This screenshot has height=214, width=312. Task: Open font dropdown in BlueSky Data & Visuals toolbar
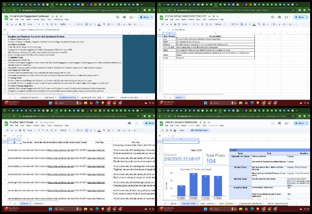(x=65, y=130)
